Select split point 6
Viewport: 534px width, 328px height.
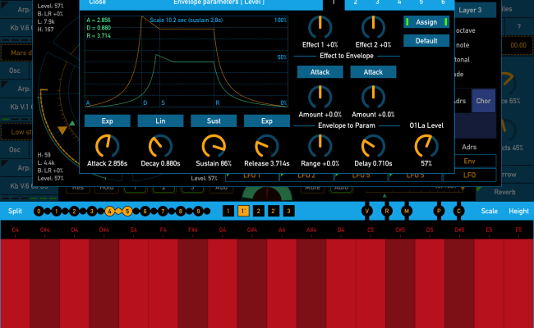click(145, 212)
